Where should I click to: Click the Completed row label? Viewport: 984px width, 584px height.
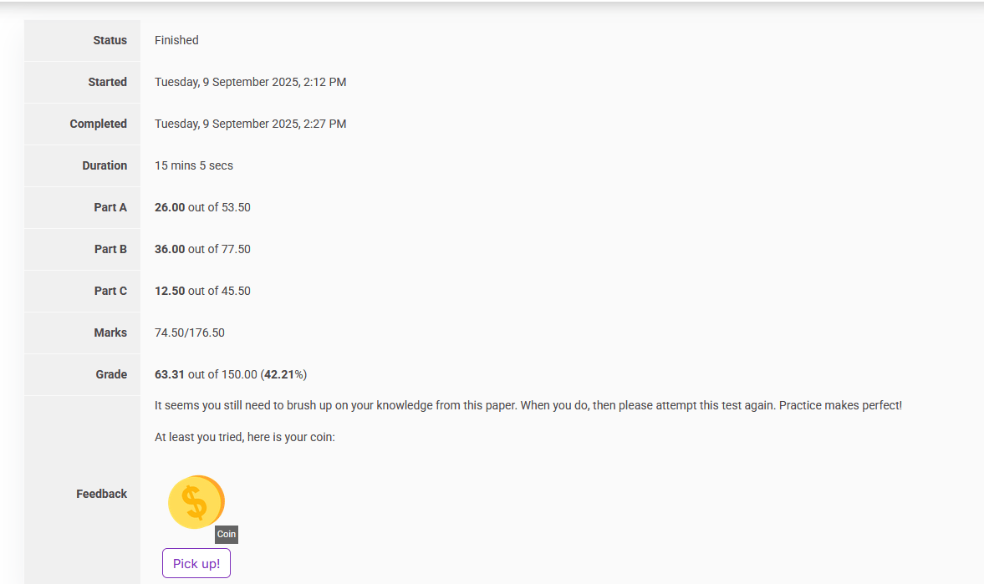(98, 124)
